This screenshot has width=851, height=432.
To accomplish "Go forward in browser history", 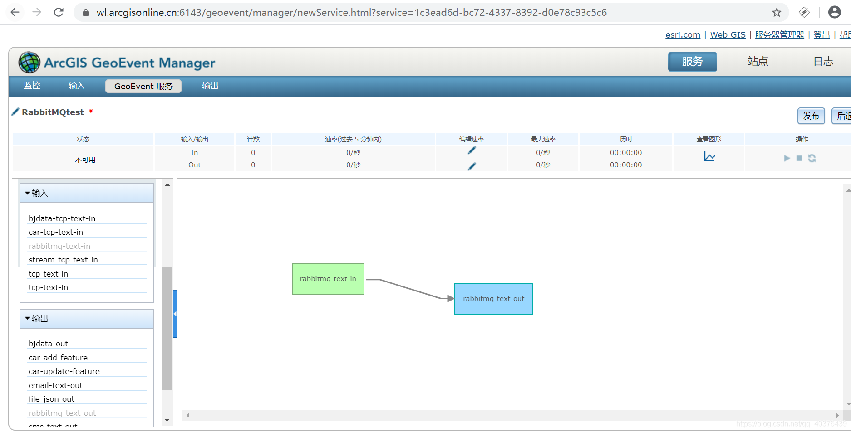I will [37, 12].
